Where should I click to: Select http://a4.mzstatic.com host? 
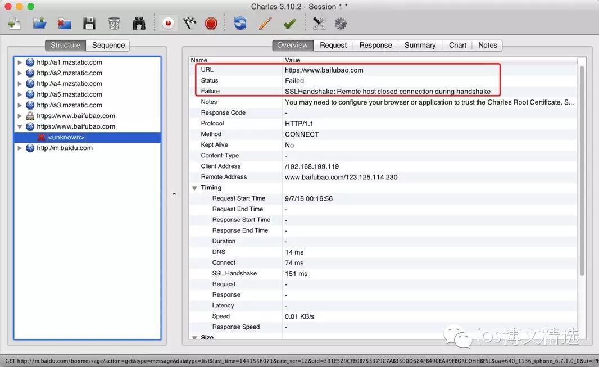click(x=69, y=84)
